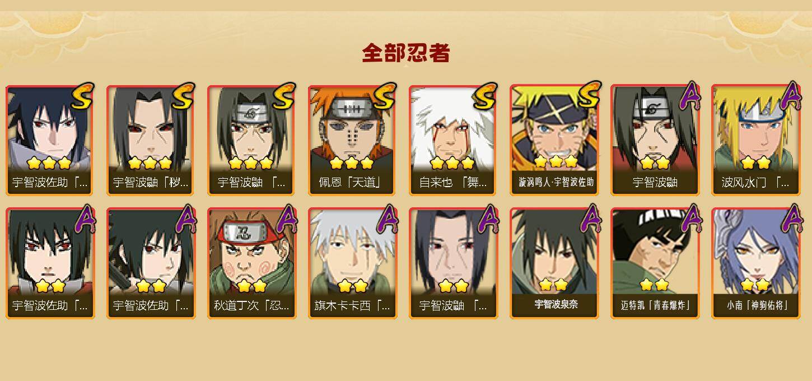Click the two stars on 迈特凯 card

[x=654, y=285]
